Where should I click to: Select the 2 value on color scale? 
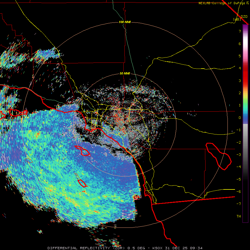click(x=240, y=93)
